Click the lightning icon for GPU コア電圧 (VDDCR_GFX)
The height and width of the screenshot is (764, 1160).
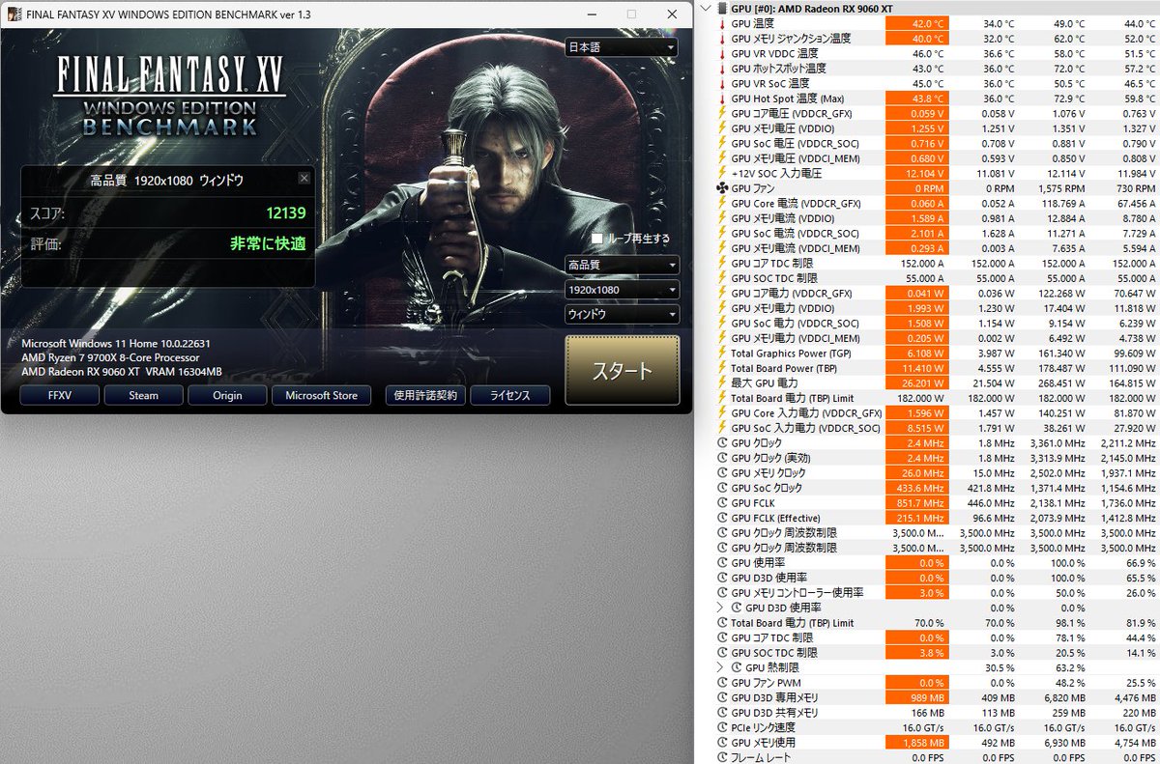(721, 114)
